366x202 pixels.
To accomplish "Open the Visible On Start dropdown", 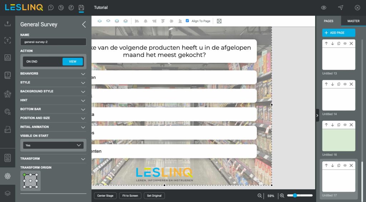I will pos(53,145).
